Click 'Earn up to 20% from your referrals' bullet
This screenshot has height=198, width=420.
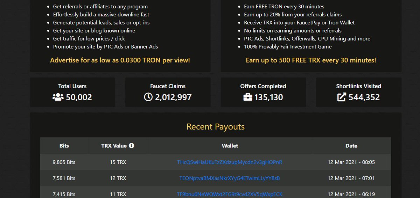coord(293,15)
